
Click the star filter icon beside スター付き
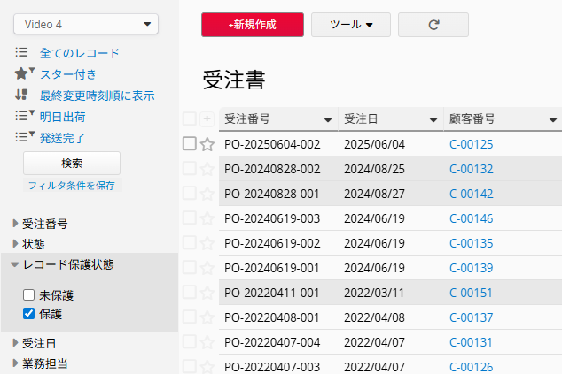tap(24, 73)
